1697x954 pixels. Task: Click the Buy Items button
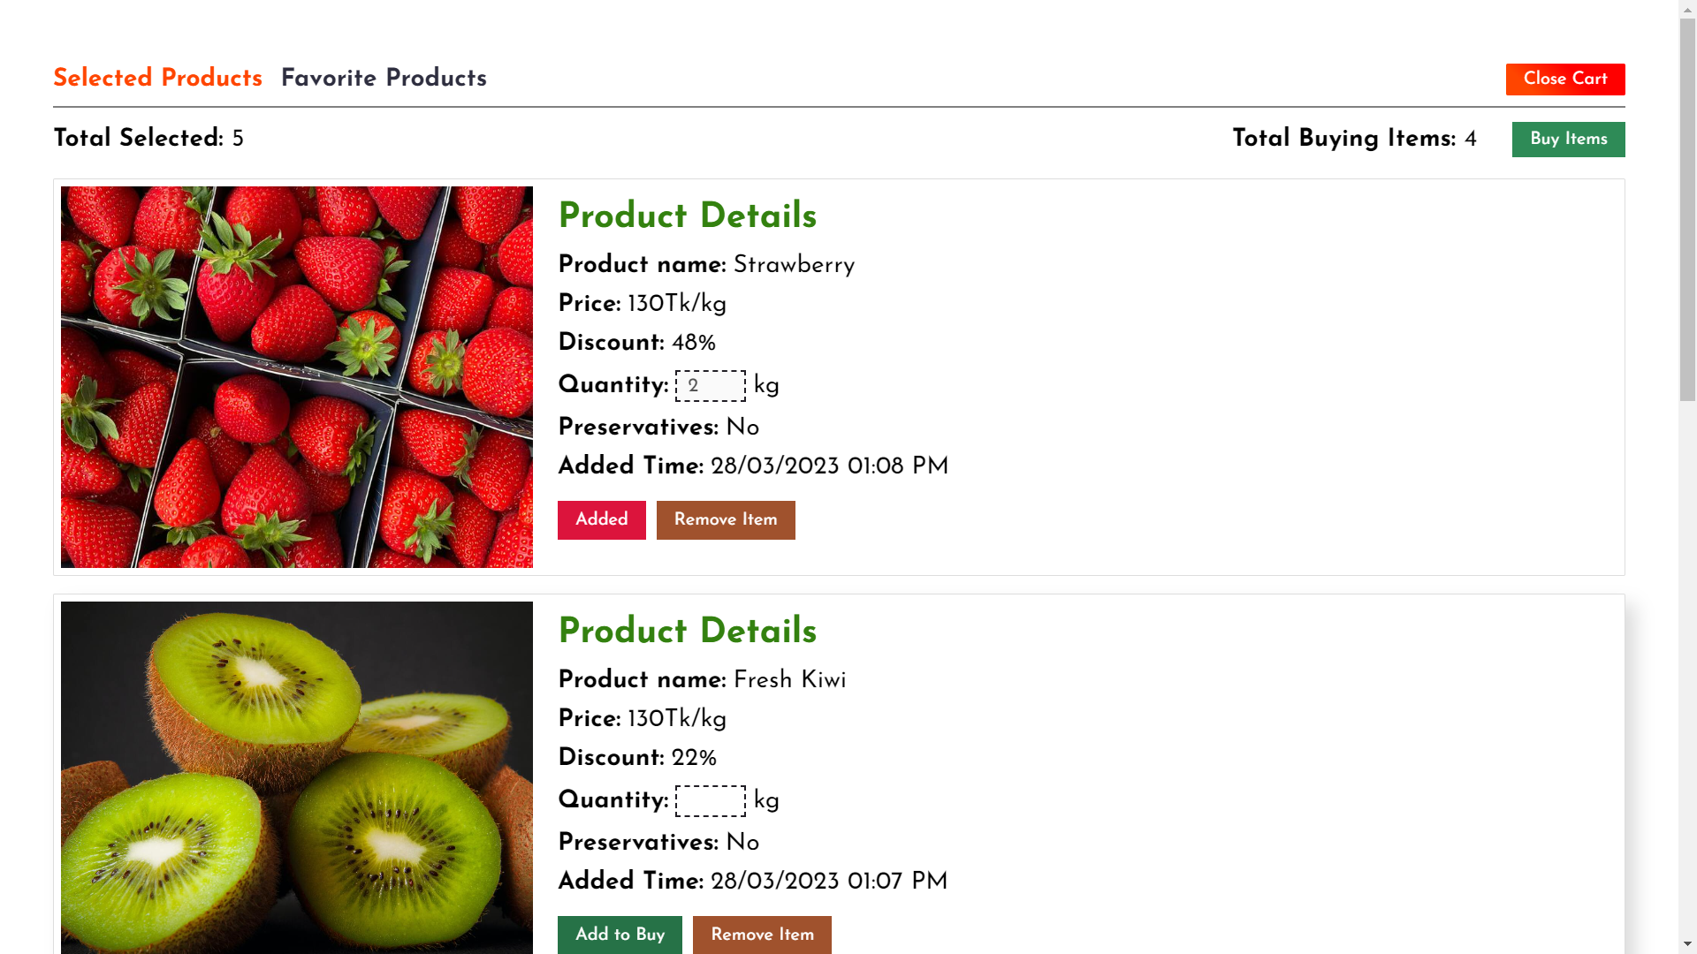(1568, 139)
